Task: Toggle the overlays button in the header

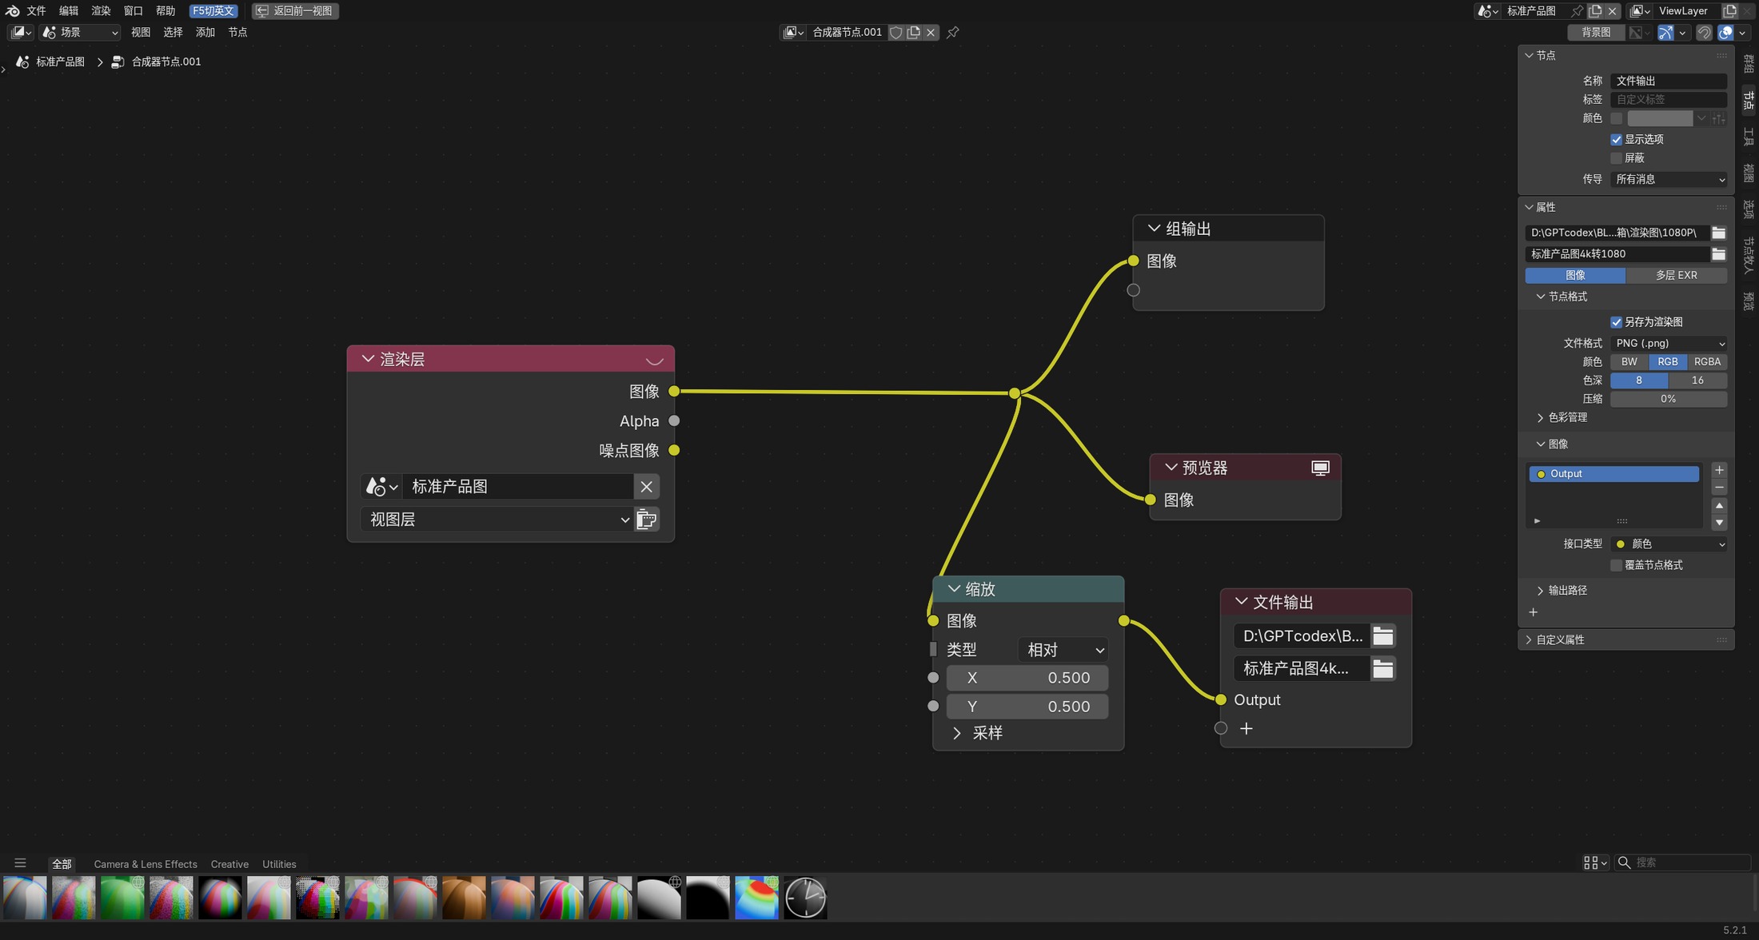Action: 1725,32
